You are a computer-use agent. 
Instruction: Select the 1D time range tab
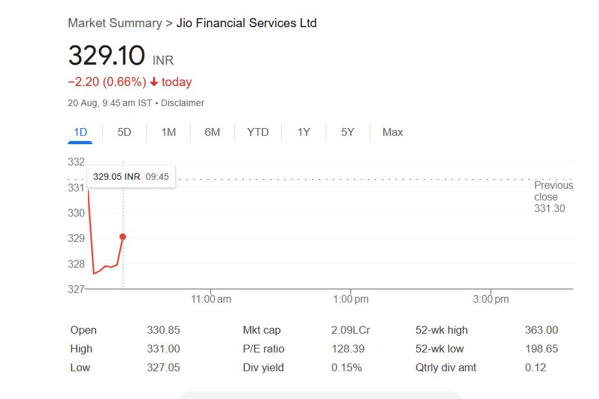[x=80, y=132]
